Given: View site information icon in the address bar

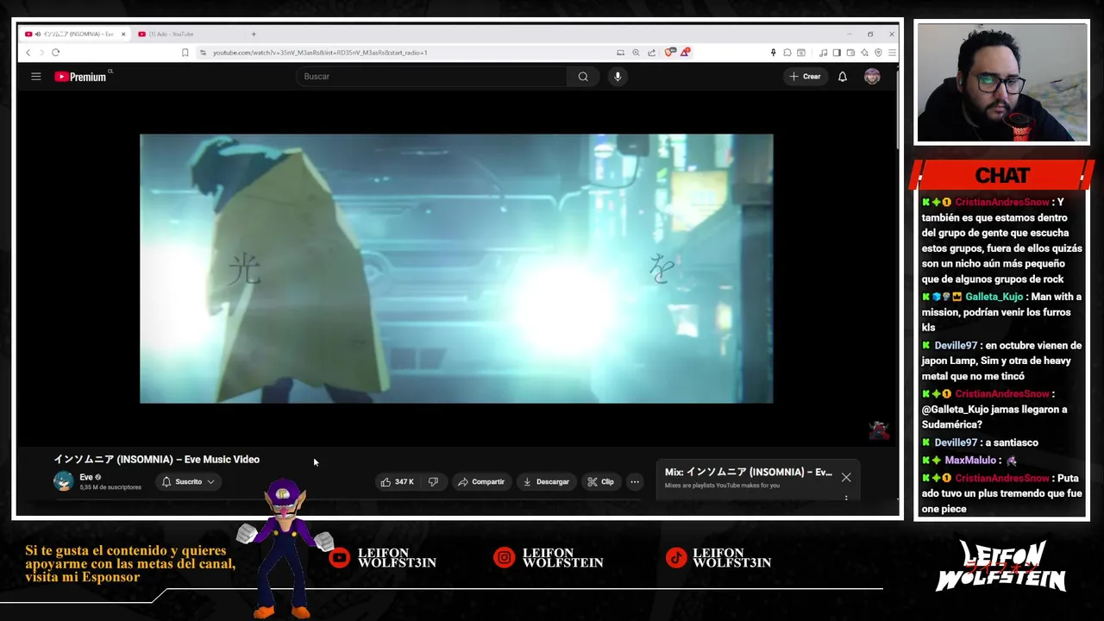Looking at the screenshot, I should pyautogui.click(x=203, y=53).
